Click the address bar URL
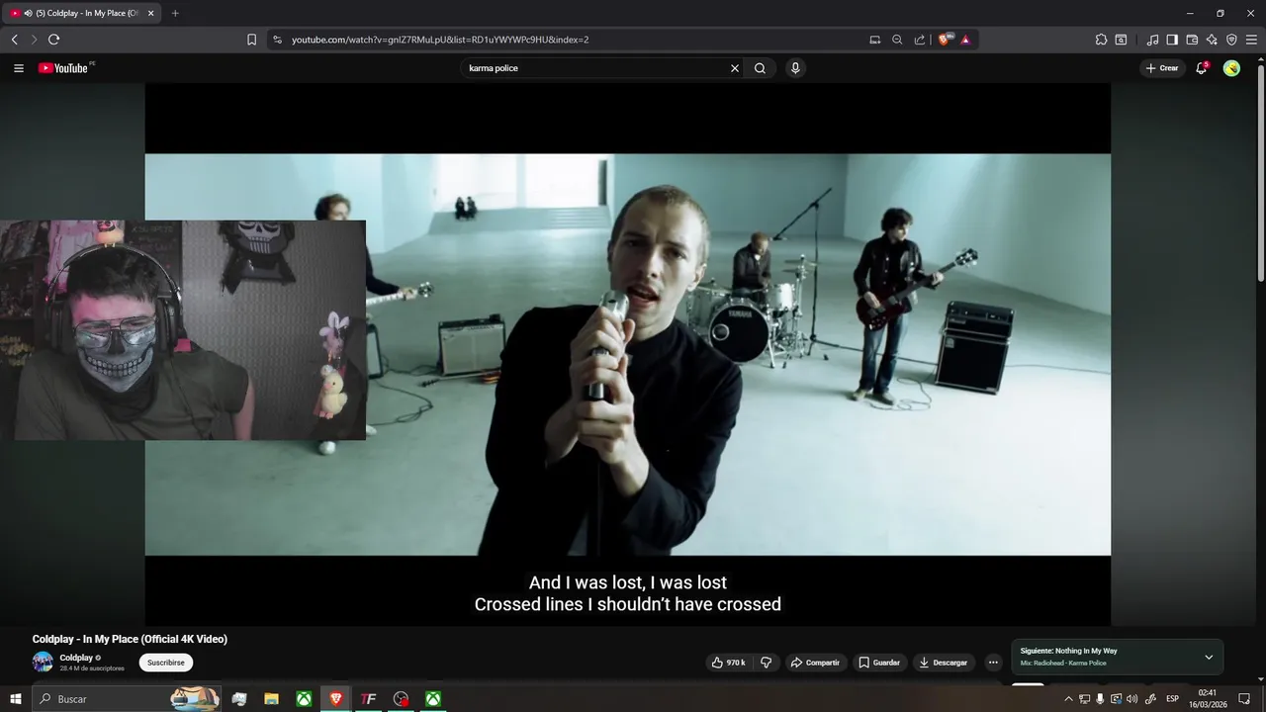 (x=440, y=40)
